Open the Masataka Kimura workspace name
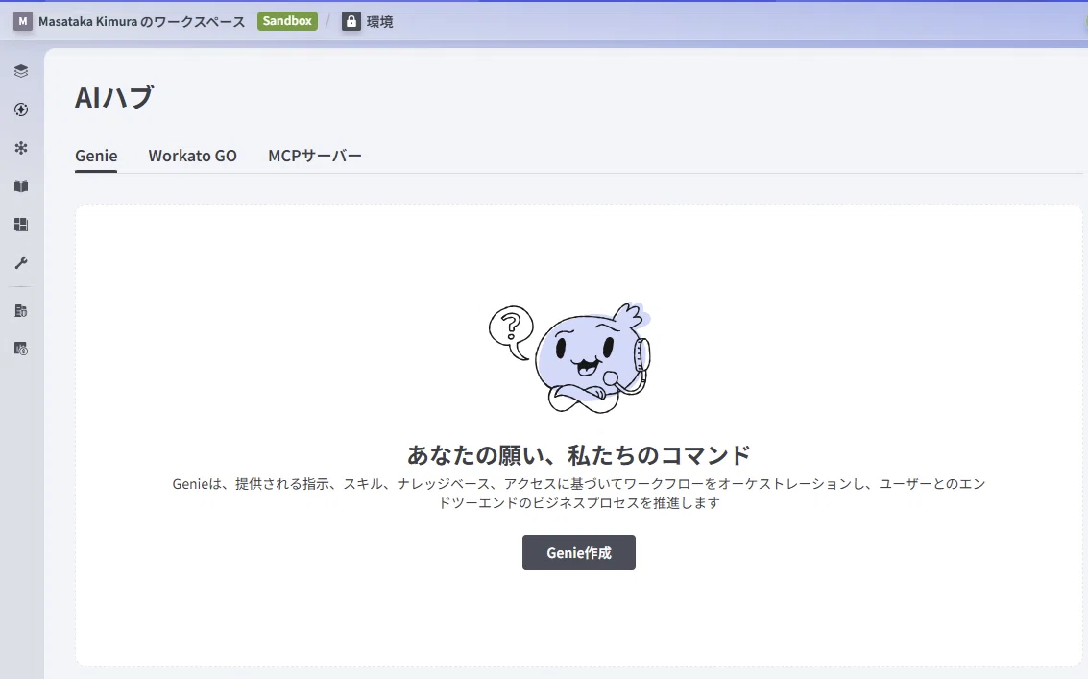The width and height of the screenshot is (1088, 679). pos(141,21)
